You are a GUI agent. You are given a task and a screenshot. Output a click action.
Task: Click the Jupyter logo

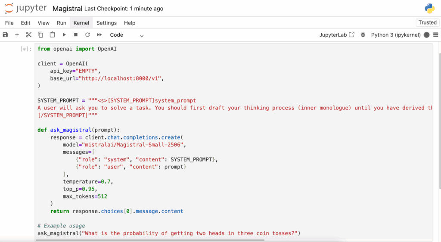(25, 9)
